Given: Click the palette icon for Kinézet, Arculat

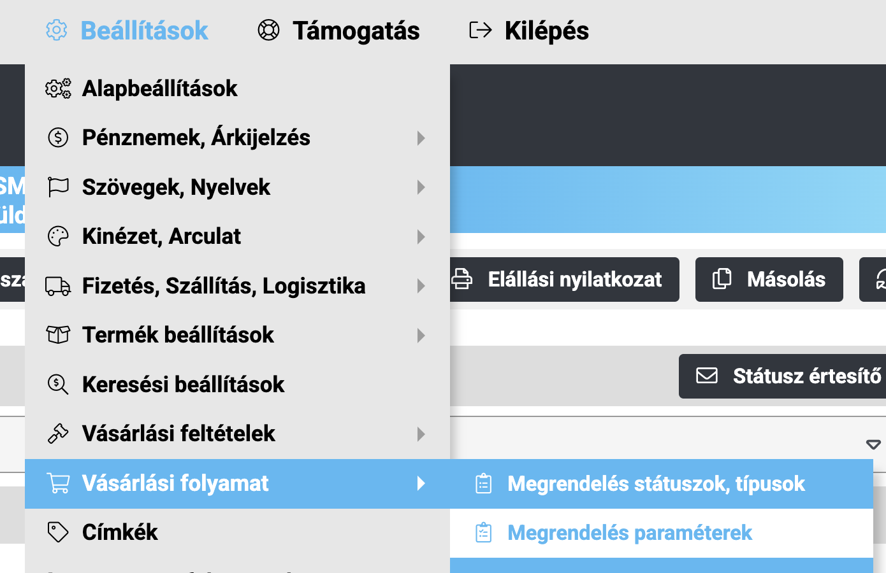Looking at the screenshot, I should (x=58, y=236).
